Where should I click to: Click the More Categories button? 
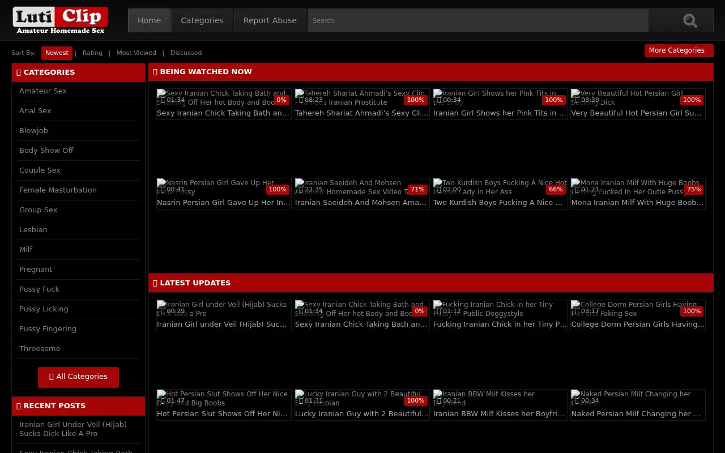click(x=679, y=50)
